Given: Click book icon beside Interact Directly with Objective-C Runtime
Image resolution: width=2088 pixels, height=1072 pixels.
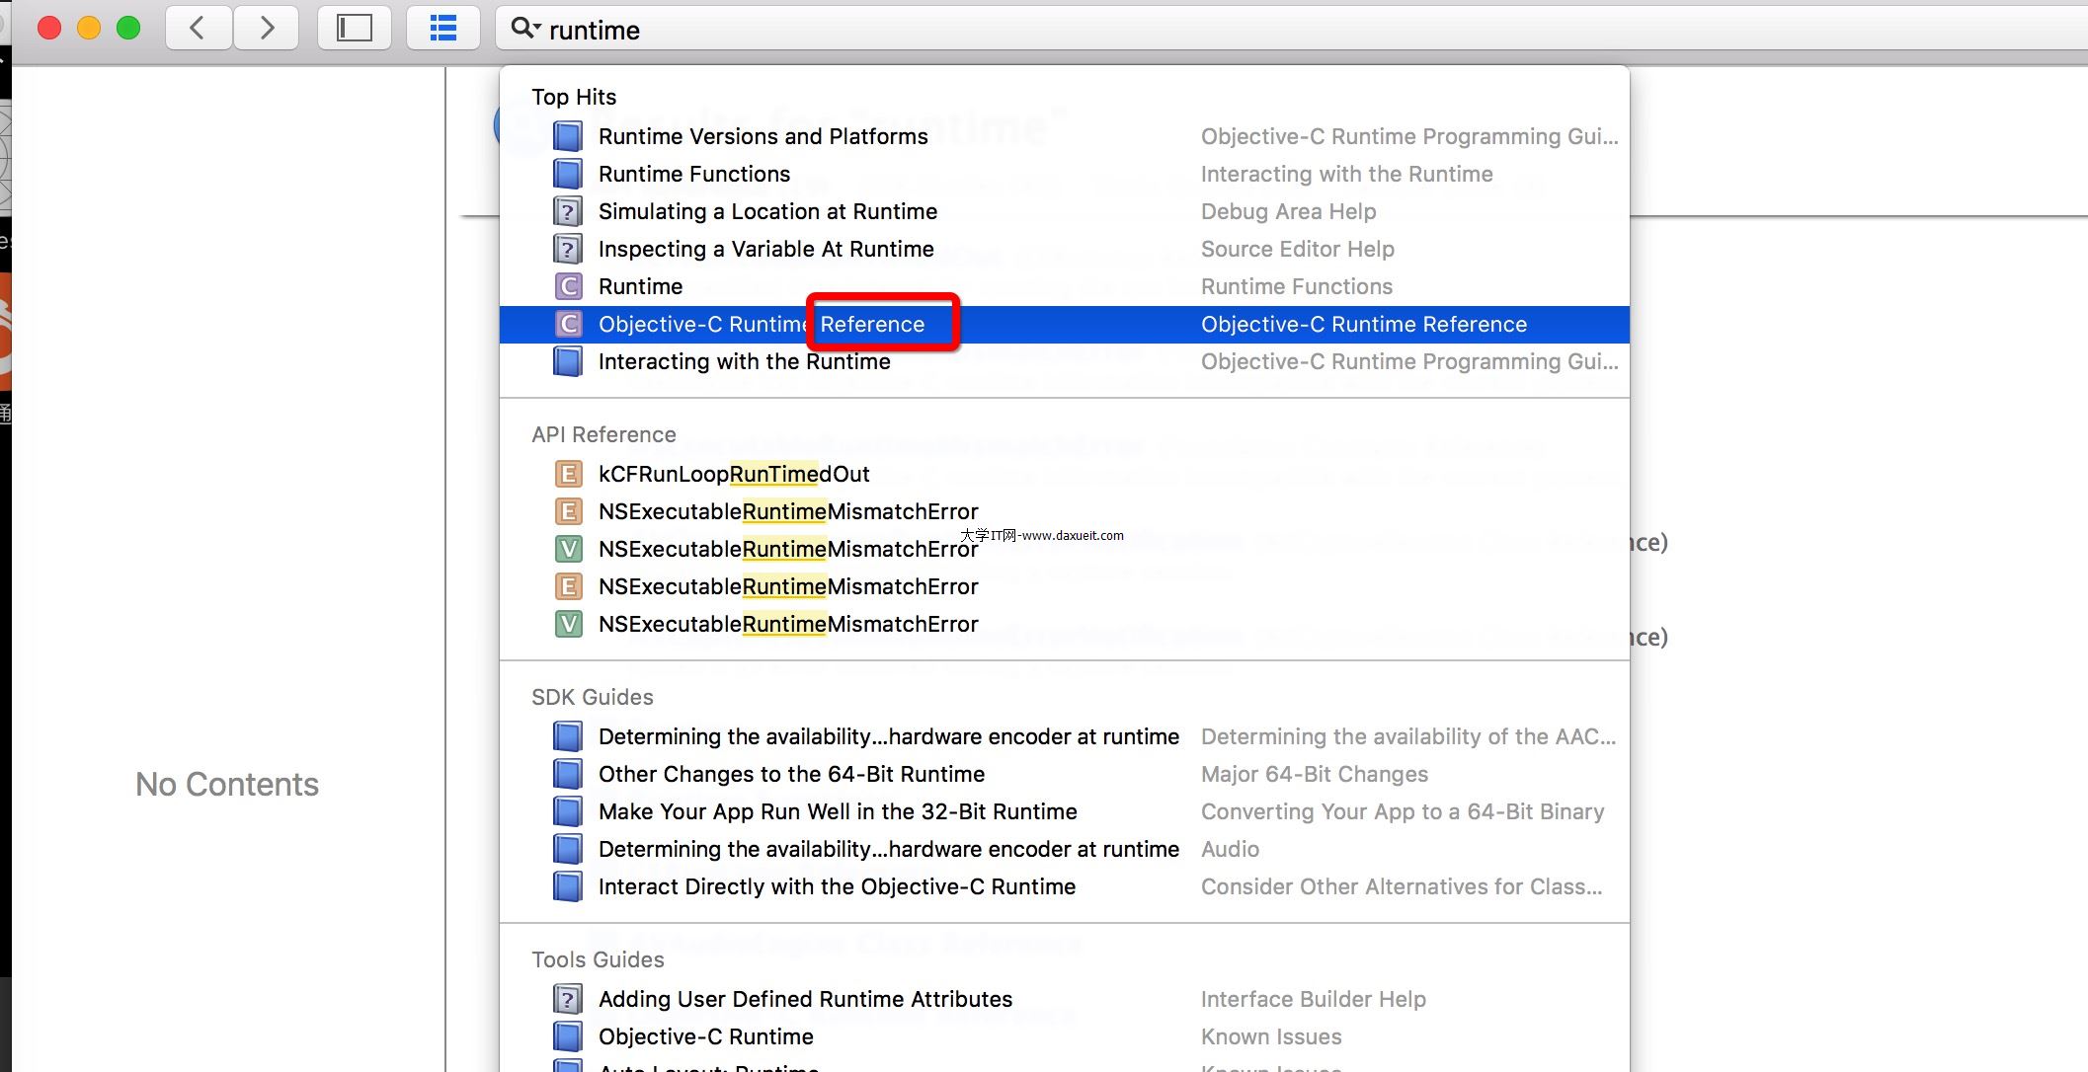Looking at the screenshot, I should tap(568, 886).
